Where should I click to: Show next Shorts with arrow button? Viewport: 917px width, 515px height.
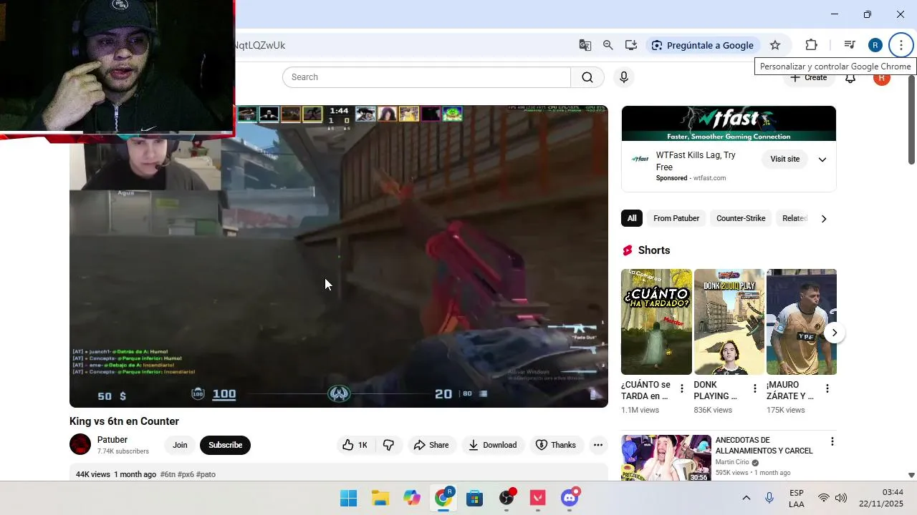coord(834,333)
